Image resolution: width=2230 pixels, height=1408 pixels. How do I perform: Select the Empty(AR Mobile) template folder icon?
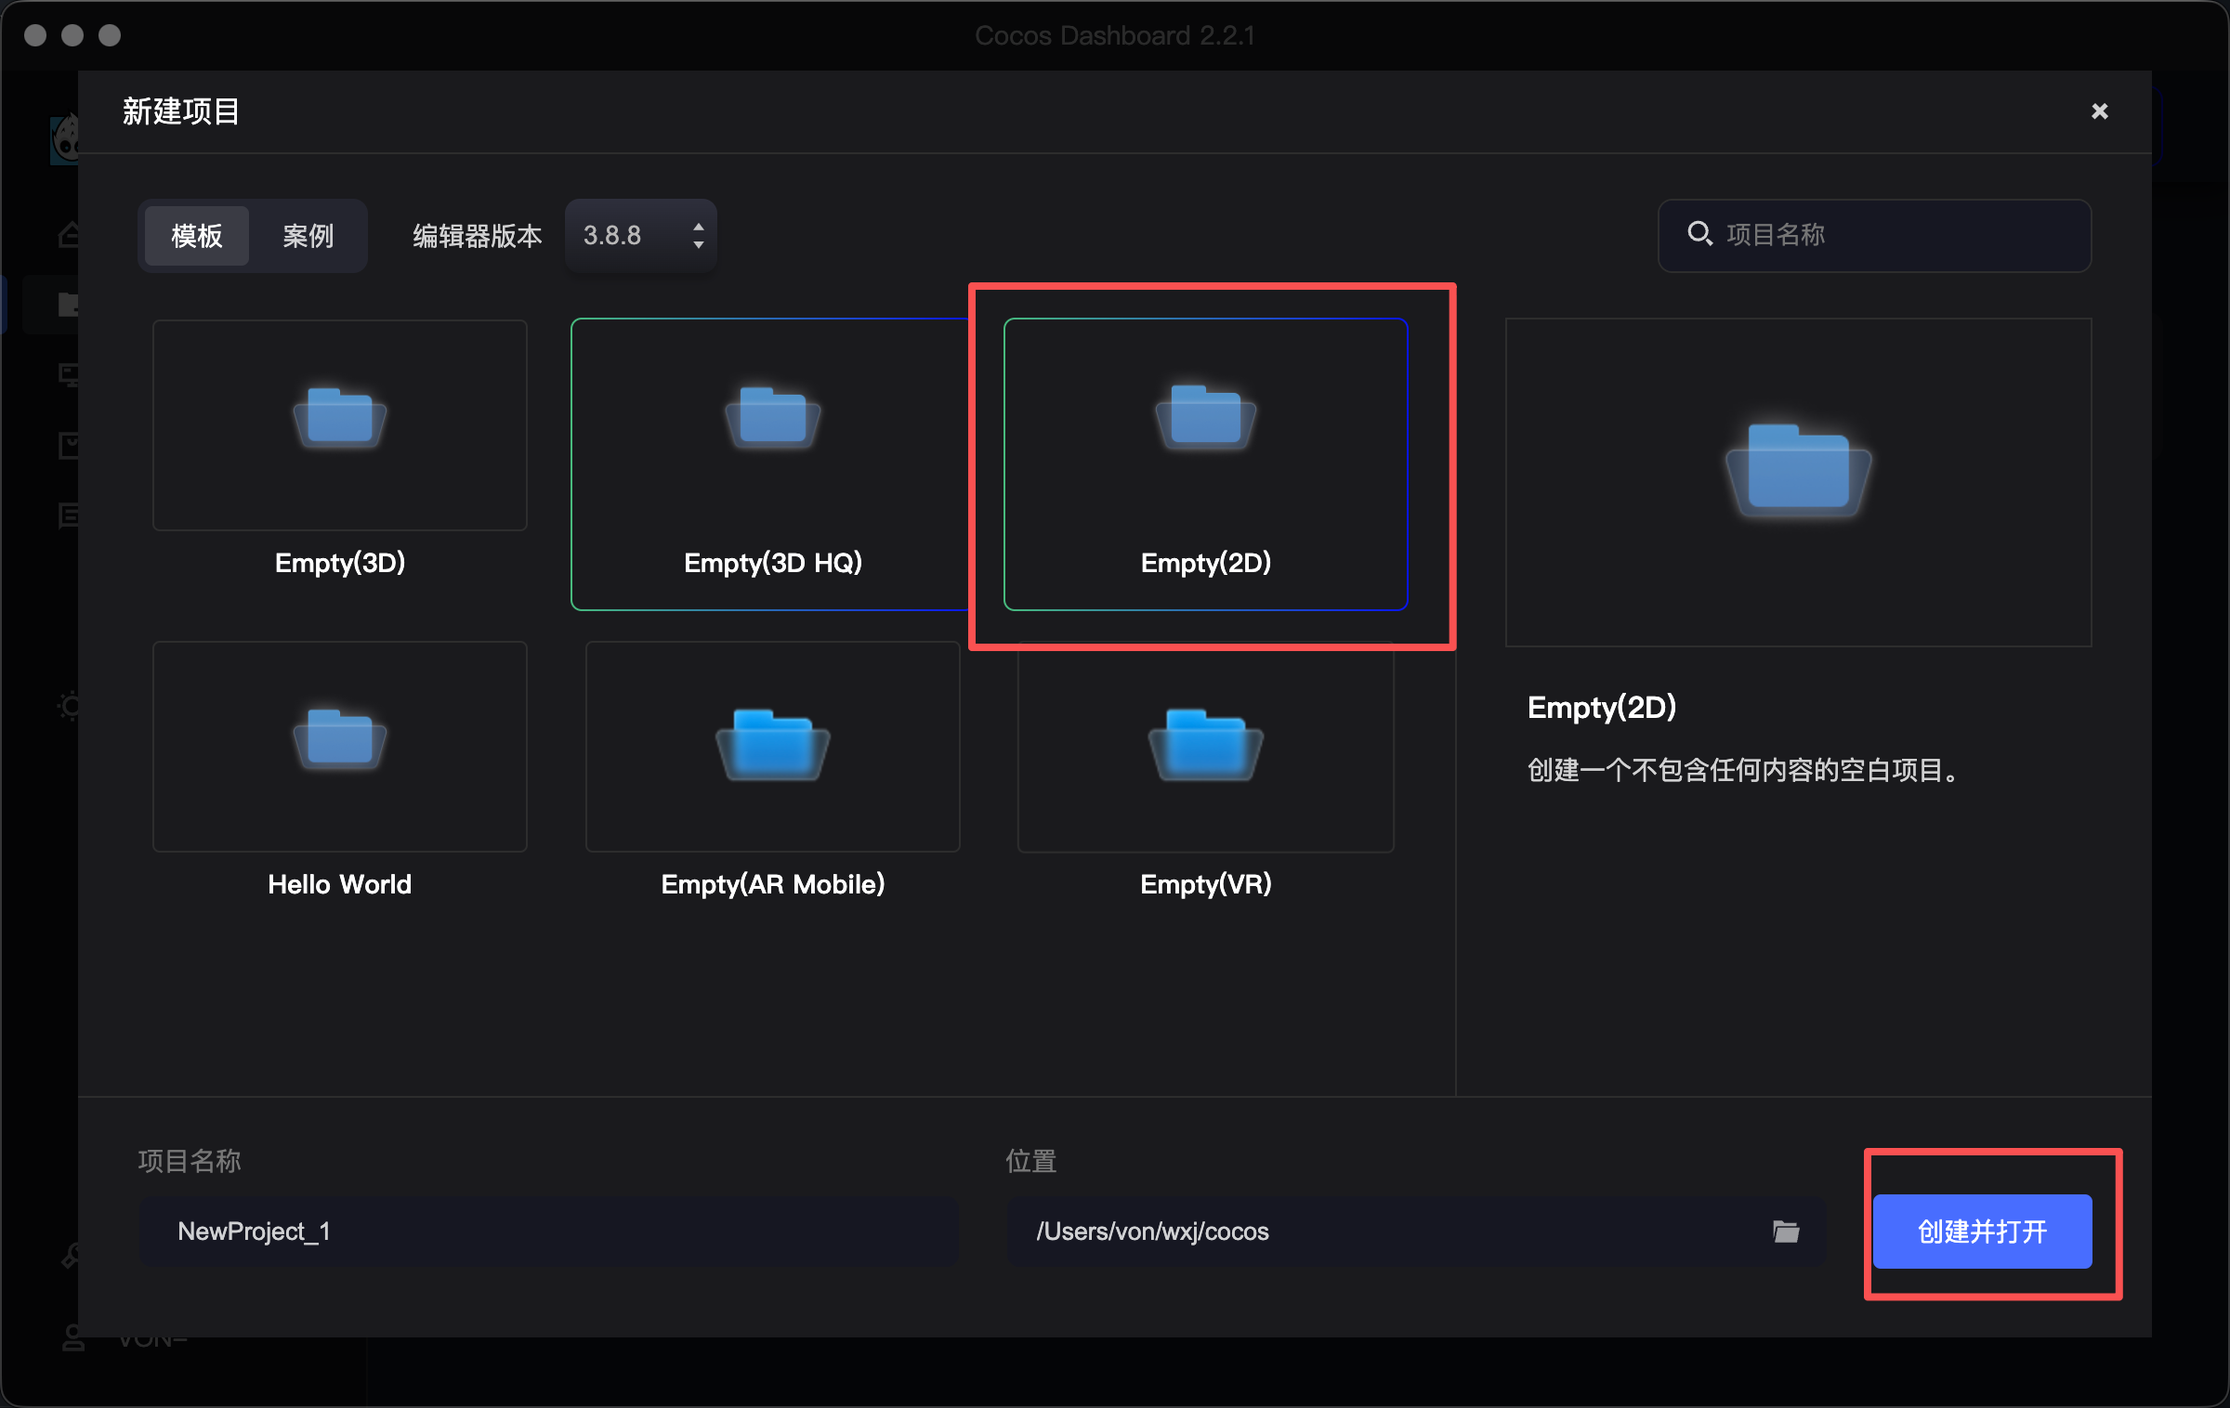[x=773, y=744]
